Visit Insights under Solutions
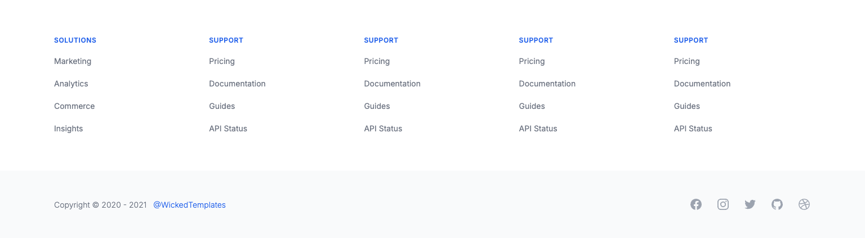The image size is (865, 238). click(68, 129)
